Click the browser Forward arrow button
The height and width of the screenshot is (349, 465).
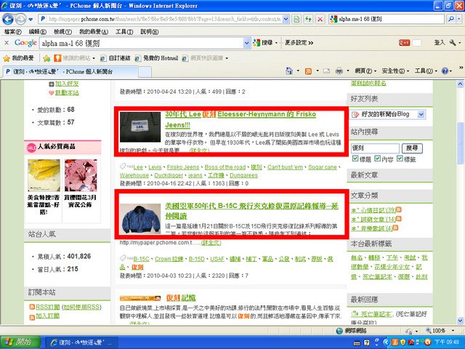pos(20,20)
